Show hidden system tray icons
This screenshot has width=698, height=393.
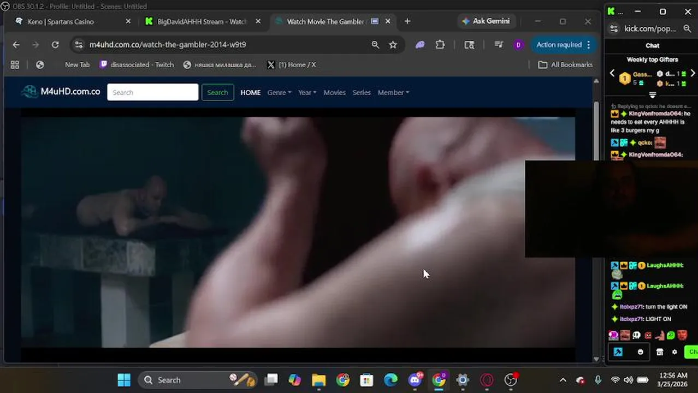click(x=563, y=380)
